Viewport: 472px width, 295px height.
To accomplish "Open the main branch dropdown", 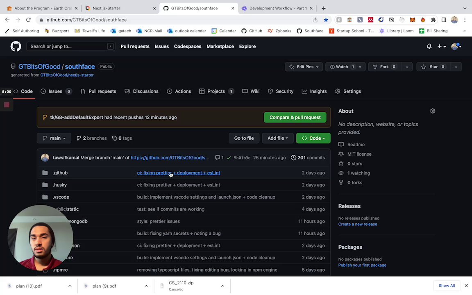I will (54, 138).
